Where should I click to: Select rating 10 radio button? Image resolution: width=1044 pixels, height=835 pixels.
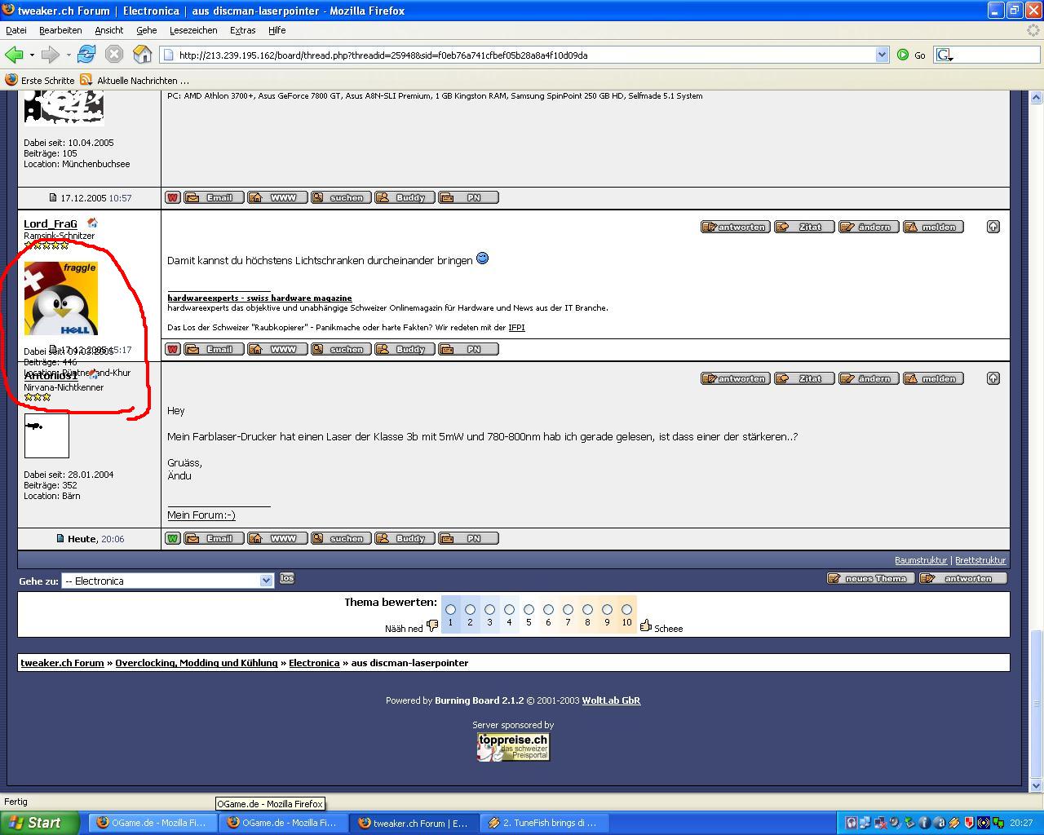626,609
